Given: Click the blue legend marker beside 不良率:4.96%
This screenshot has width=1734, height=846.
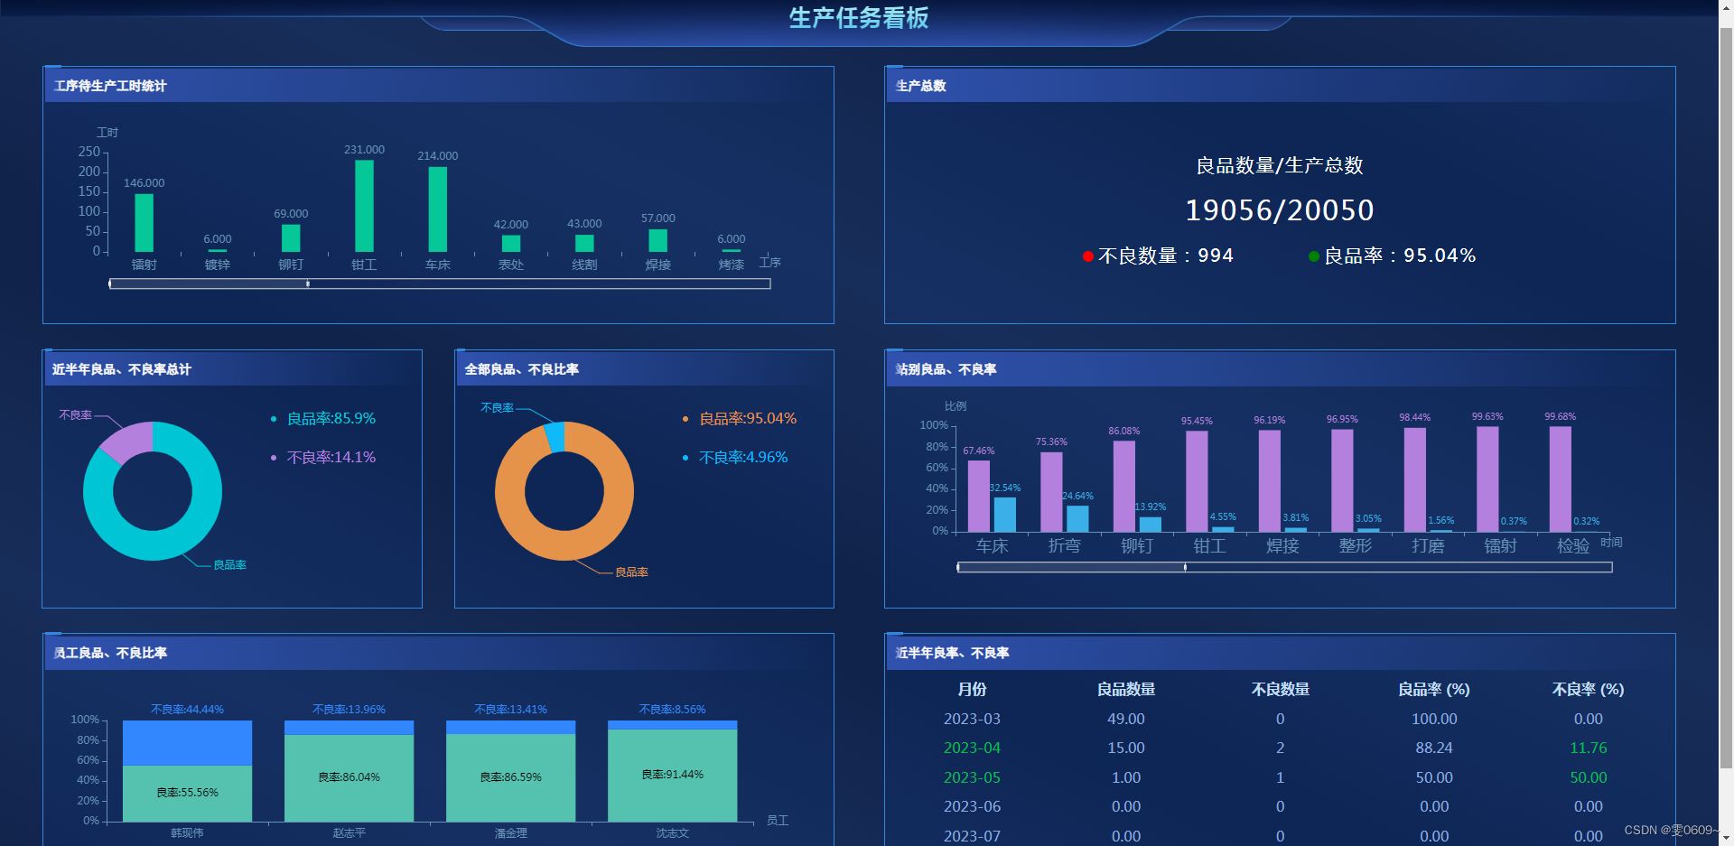Looking at the screenshot, I should point(685,458).
